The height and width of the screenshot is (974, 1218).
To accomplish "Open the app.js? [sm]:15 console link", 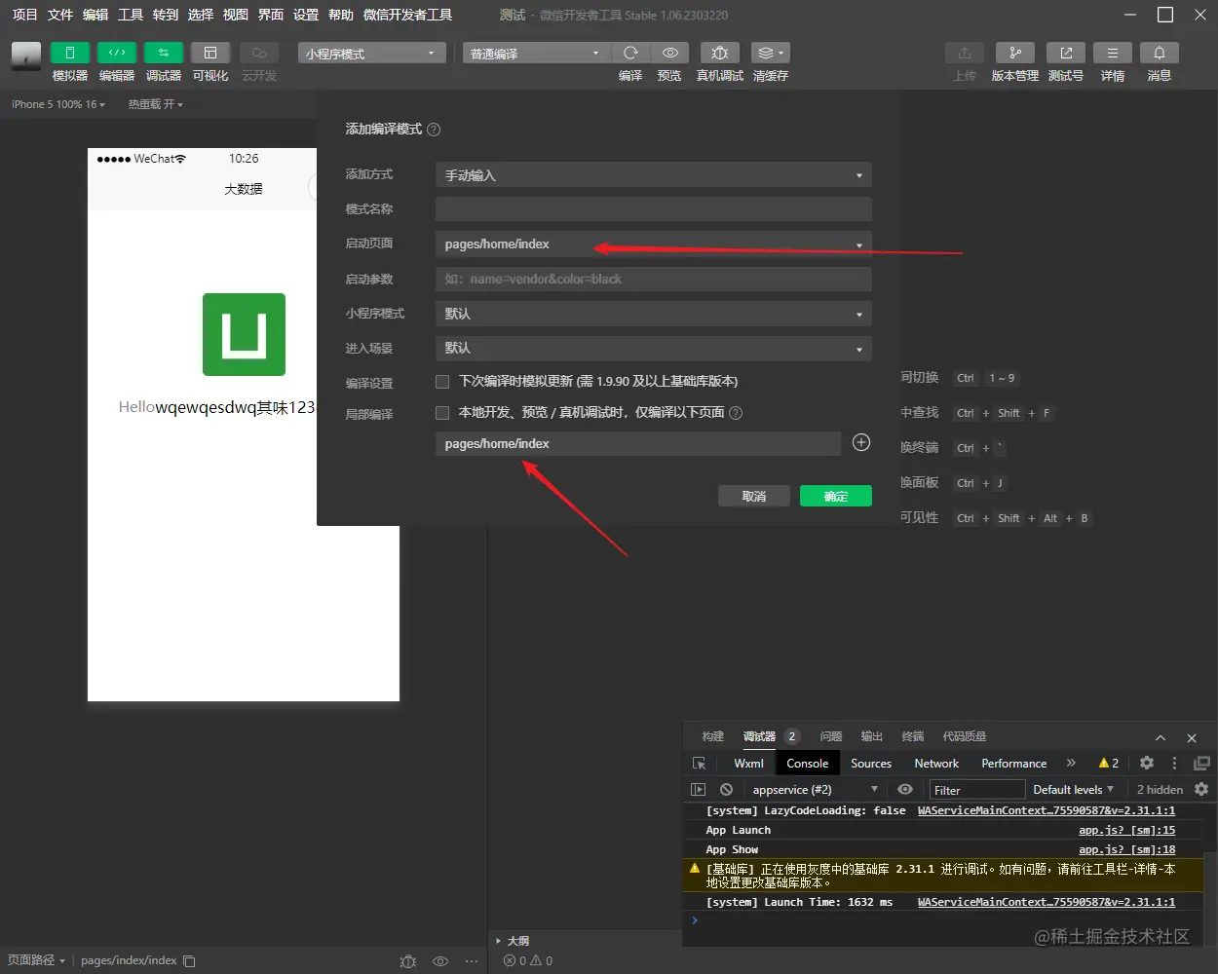I will [x=1125, y=829].
